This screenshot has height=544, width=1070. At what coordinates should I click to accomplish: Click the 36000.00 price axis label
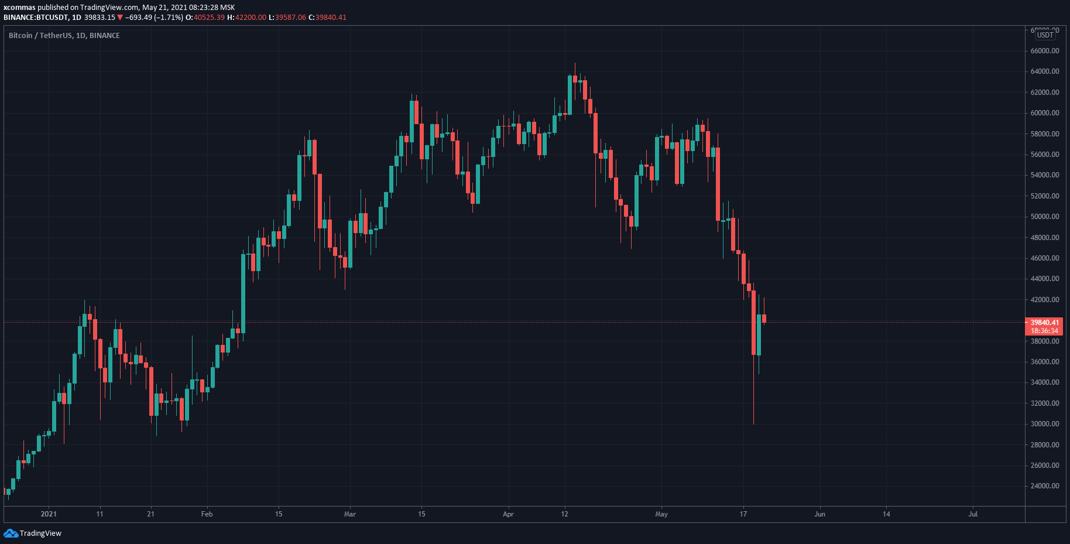1045,362
